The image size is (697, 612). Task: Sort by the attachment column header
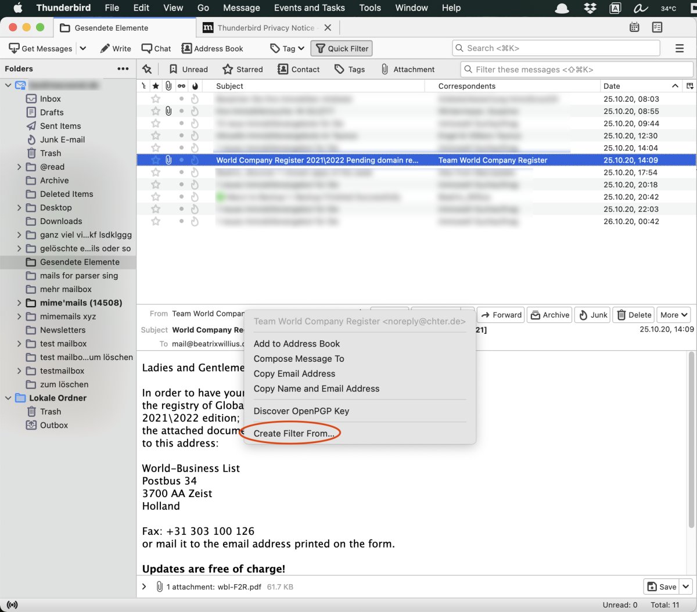(x=168, y=86)
